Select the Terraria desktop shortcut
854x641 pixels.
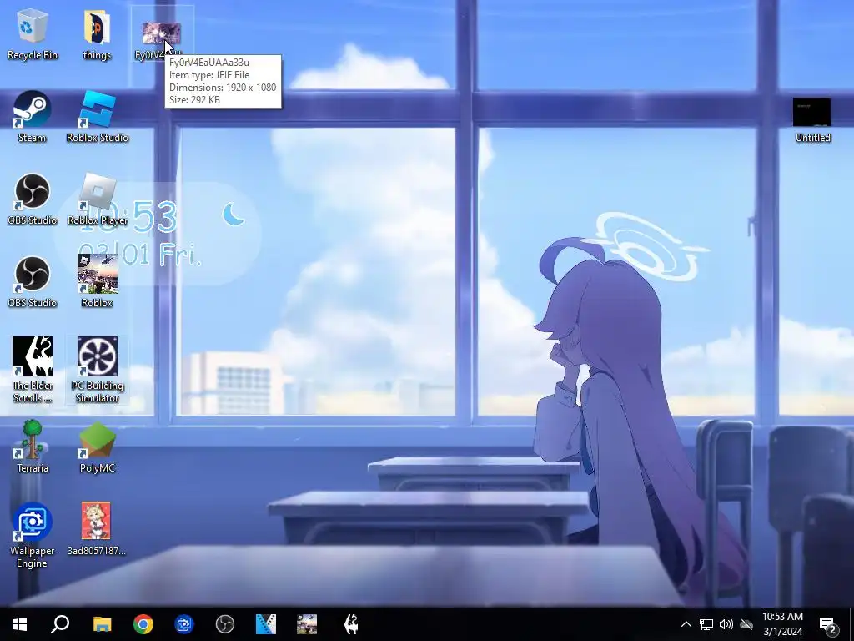33,447
